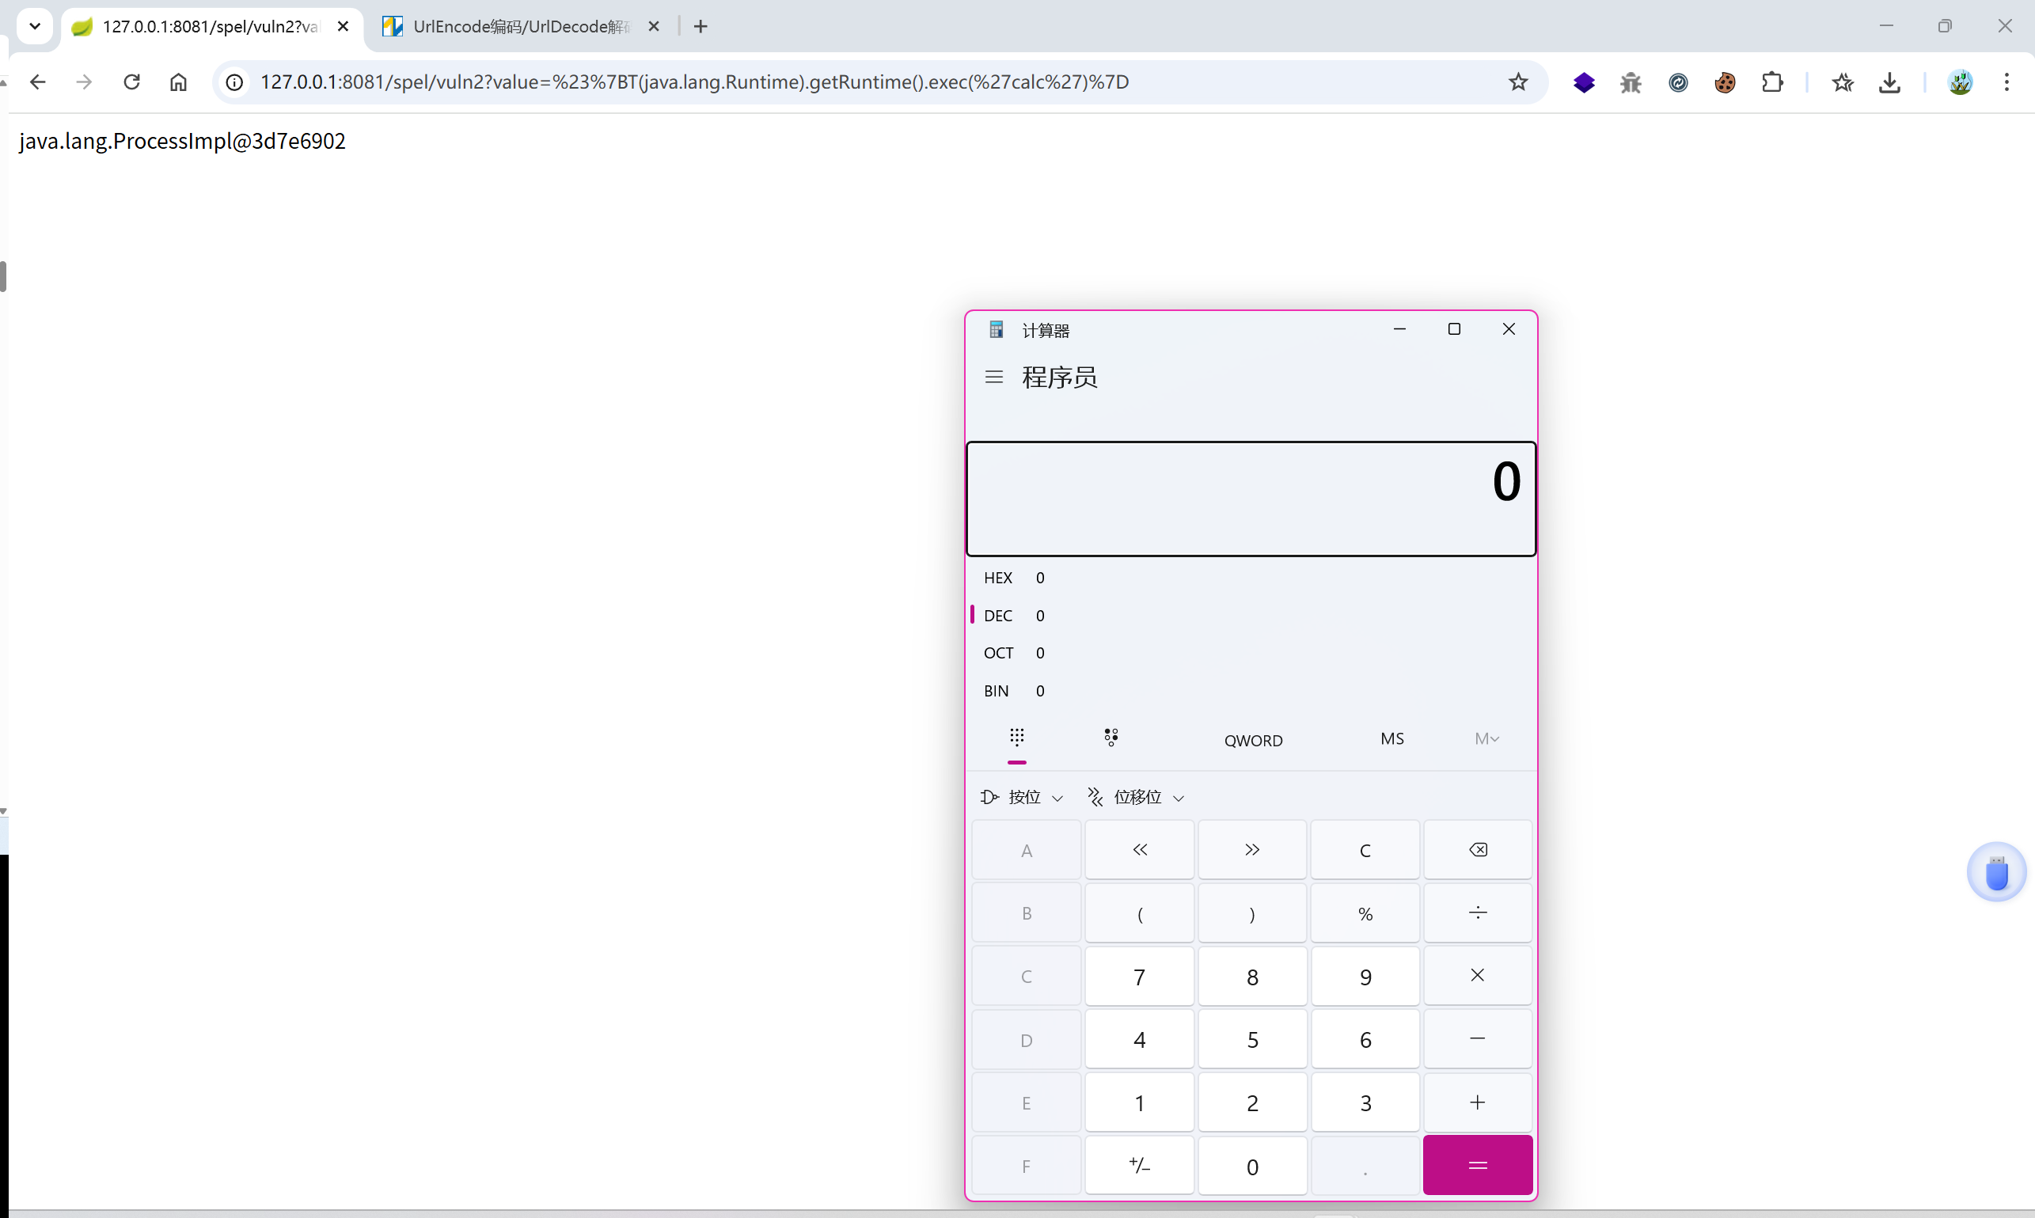Image resolution: width=2035 pixels, height=1218 pixels.
Task: Switch to bit toggling keypad
Action: tap(1111, 738)
